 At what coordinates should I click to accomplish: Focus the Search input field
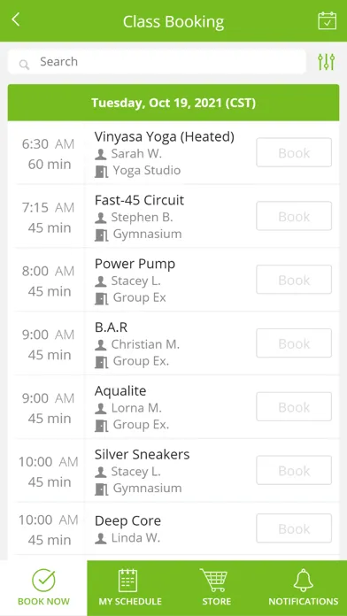[x=157, y=62]
